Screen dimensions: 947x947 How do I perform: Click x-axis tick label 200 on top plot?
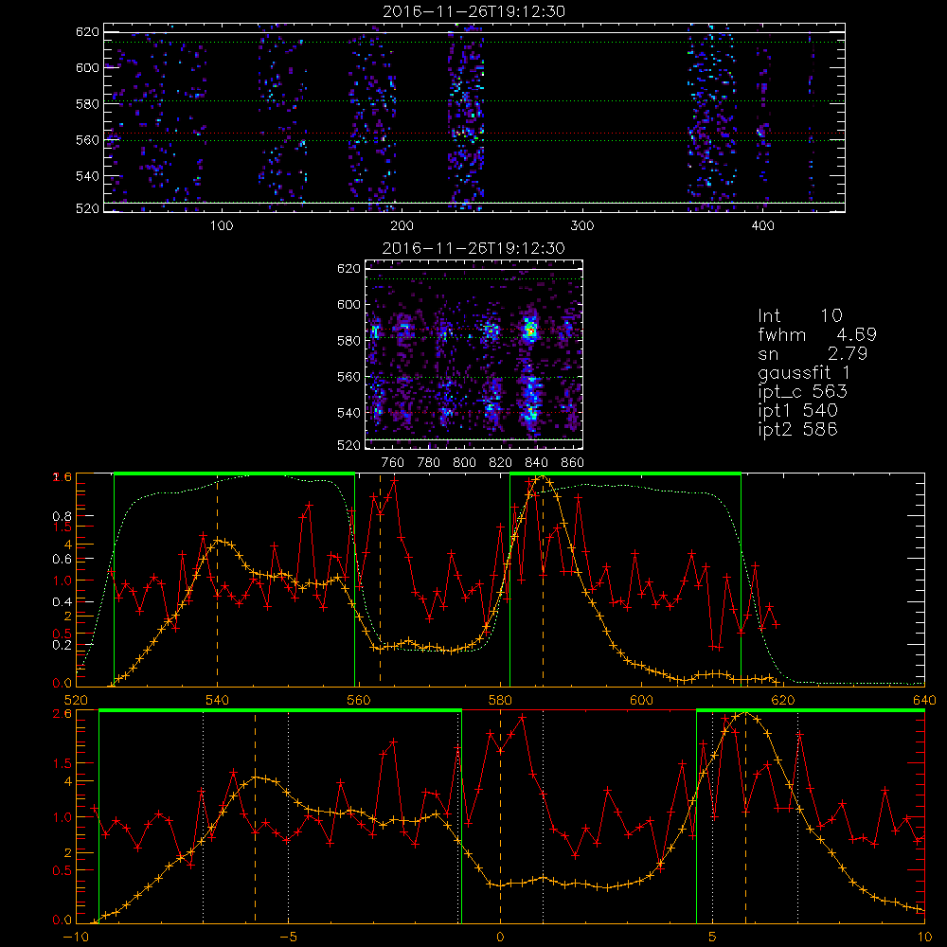(x=402, y=226)
